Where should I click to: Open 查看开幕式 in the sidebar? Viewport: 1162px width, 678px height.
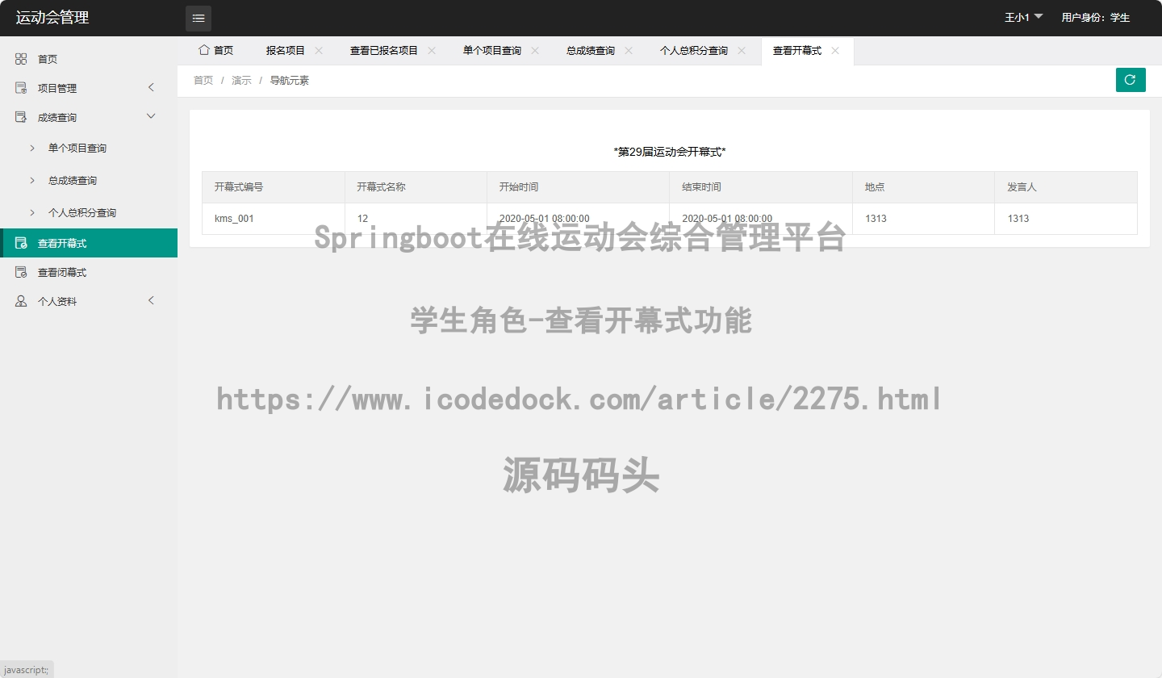click(x=89, y=243)
